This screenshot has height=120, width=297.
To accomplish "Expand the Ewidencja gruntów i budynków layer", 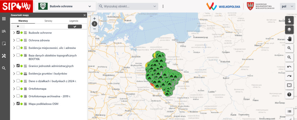I will click(14, 73).
